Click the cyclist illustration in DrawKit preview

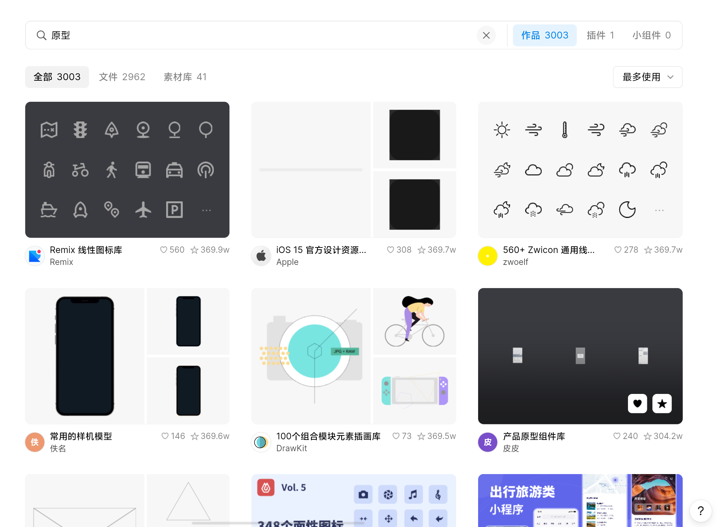point(414,321)
